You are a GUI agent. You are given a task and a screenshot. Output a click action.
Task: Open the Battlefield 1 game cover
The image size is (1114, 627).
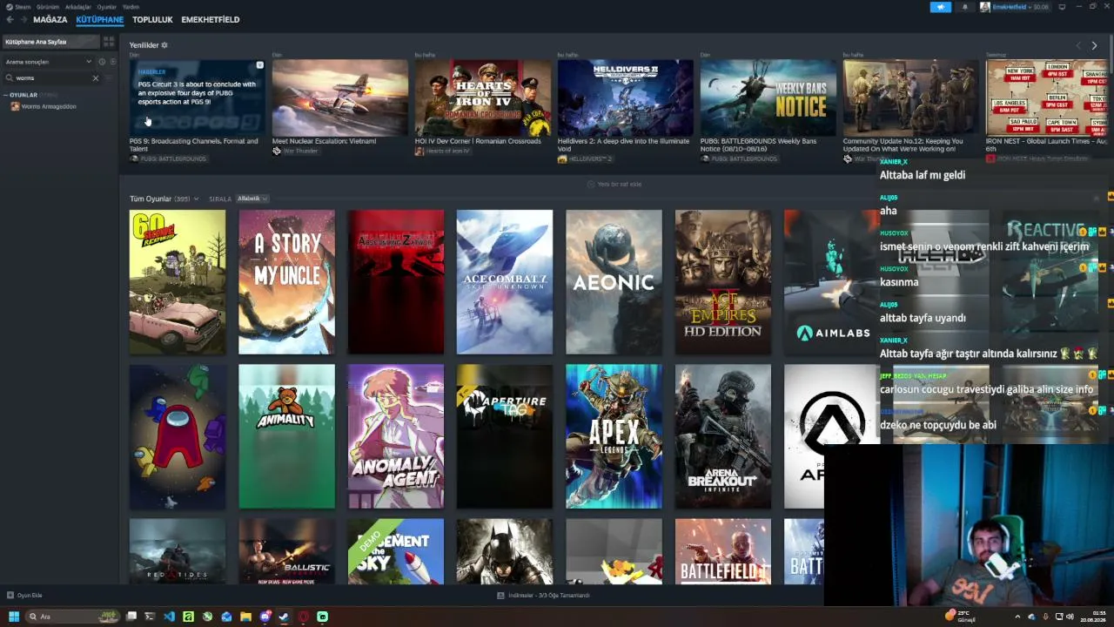(x=723, y=552)
